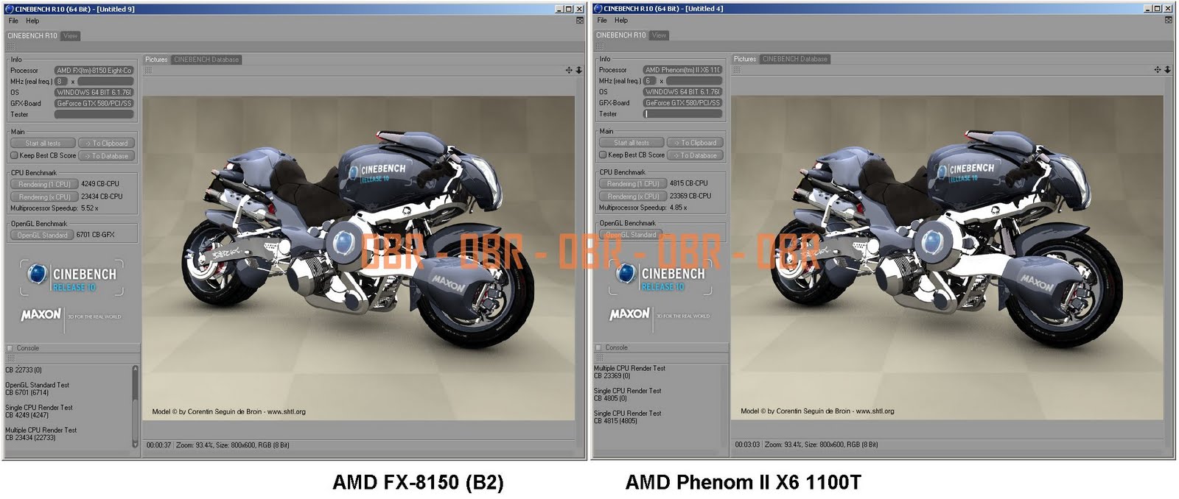Click 23434 CB-CPU score in Untitled 9

(102, 197)
